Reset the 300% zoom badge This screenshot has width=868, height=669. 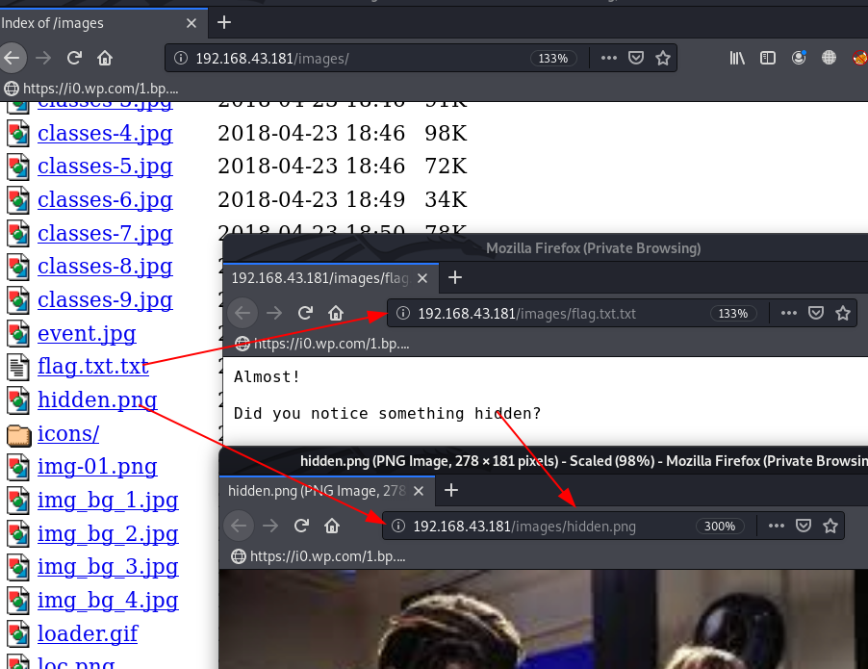pyautogui.click(x=720, y=527)
